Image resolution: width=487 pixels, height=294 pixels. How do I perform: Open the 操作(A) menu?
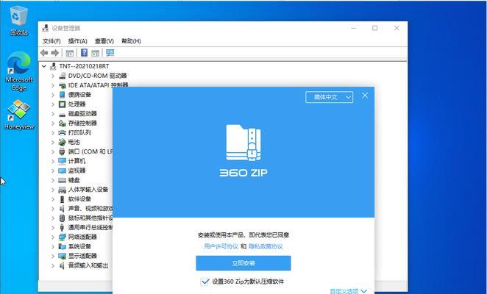[x=78, y=41]
